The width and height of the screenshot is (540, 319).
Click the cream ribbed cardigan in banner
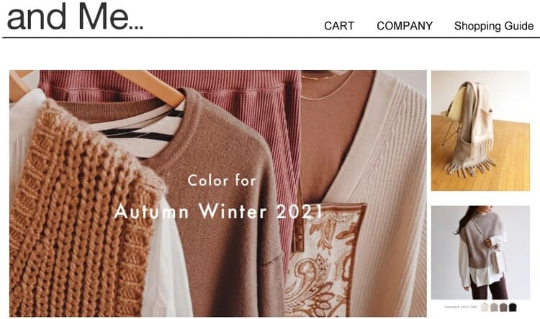[386, 193]
